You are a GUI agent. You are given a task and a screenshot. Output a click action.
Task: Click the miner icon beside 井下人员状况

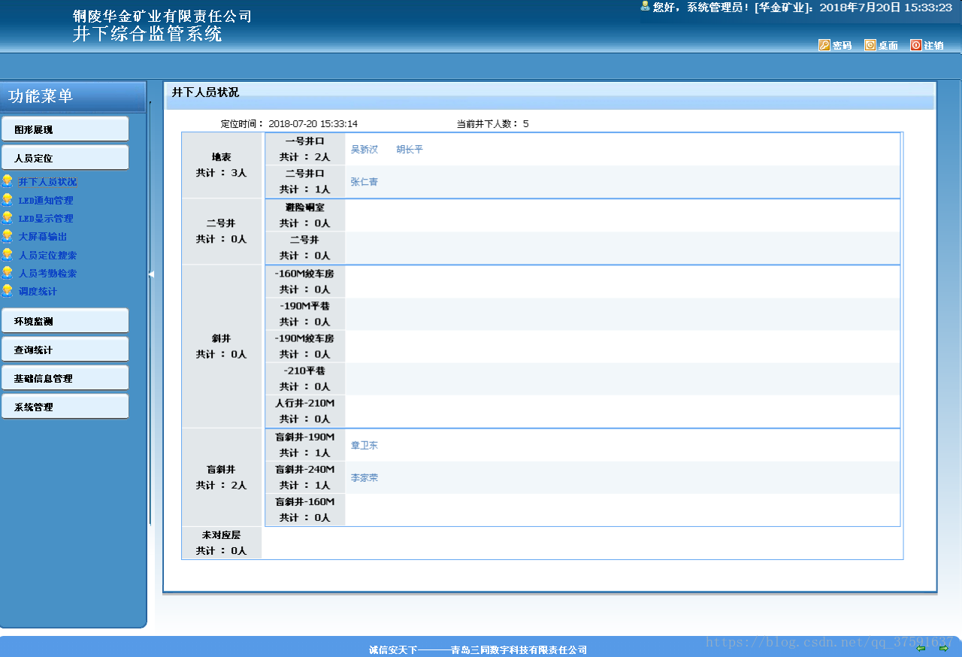(8, 181)
